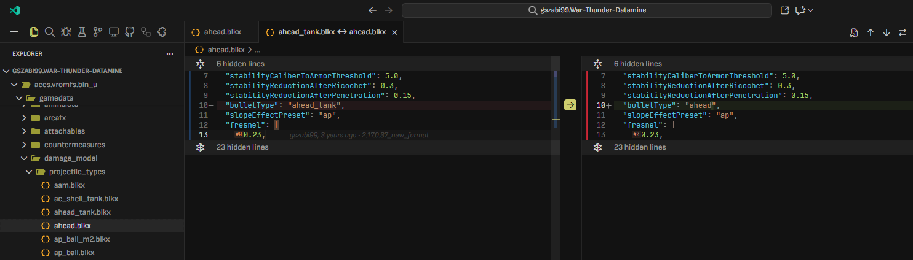Image resolution: width=913 pixels, height=260 pixels.
Task: Open the Copilot chat icon
Action: (x=800, y=10)
